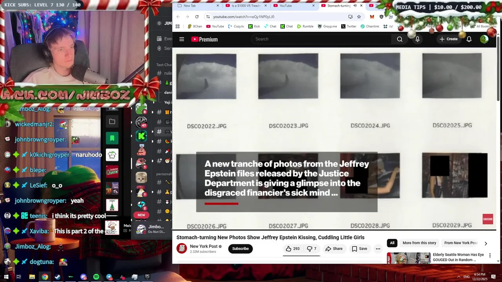This screenshot has width=502, height=282.
Task: Open Epic Games launcher in taskbar
Action: [x=147, y=277]
